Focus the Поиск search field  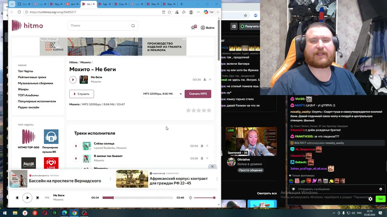click(x=103, y=26)
